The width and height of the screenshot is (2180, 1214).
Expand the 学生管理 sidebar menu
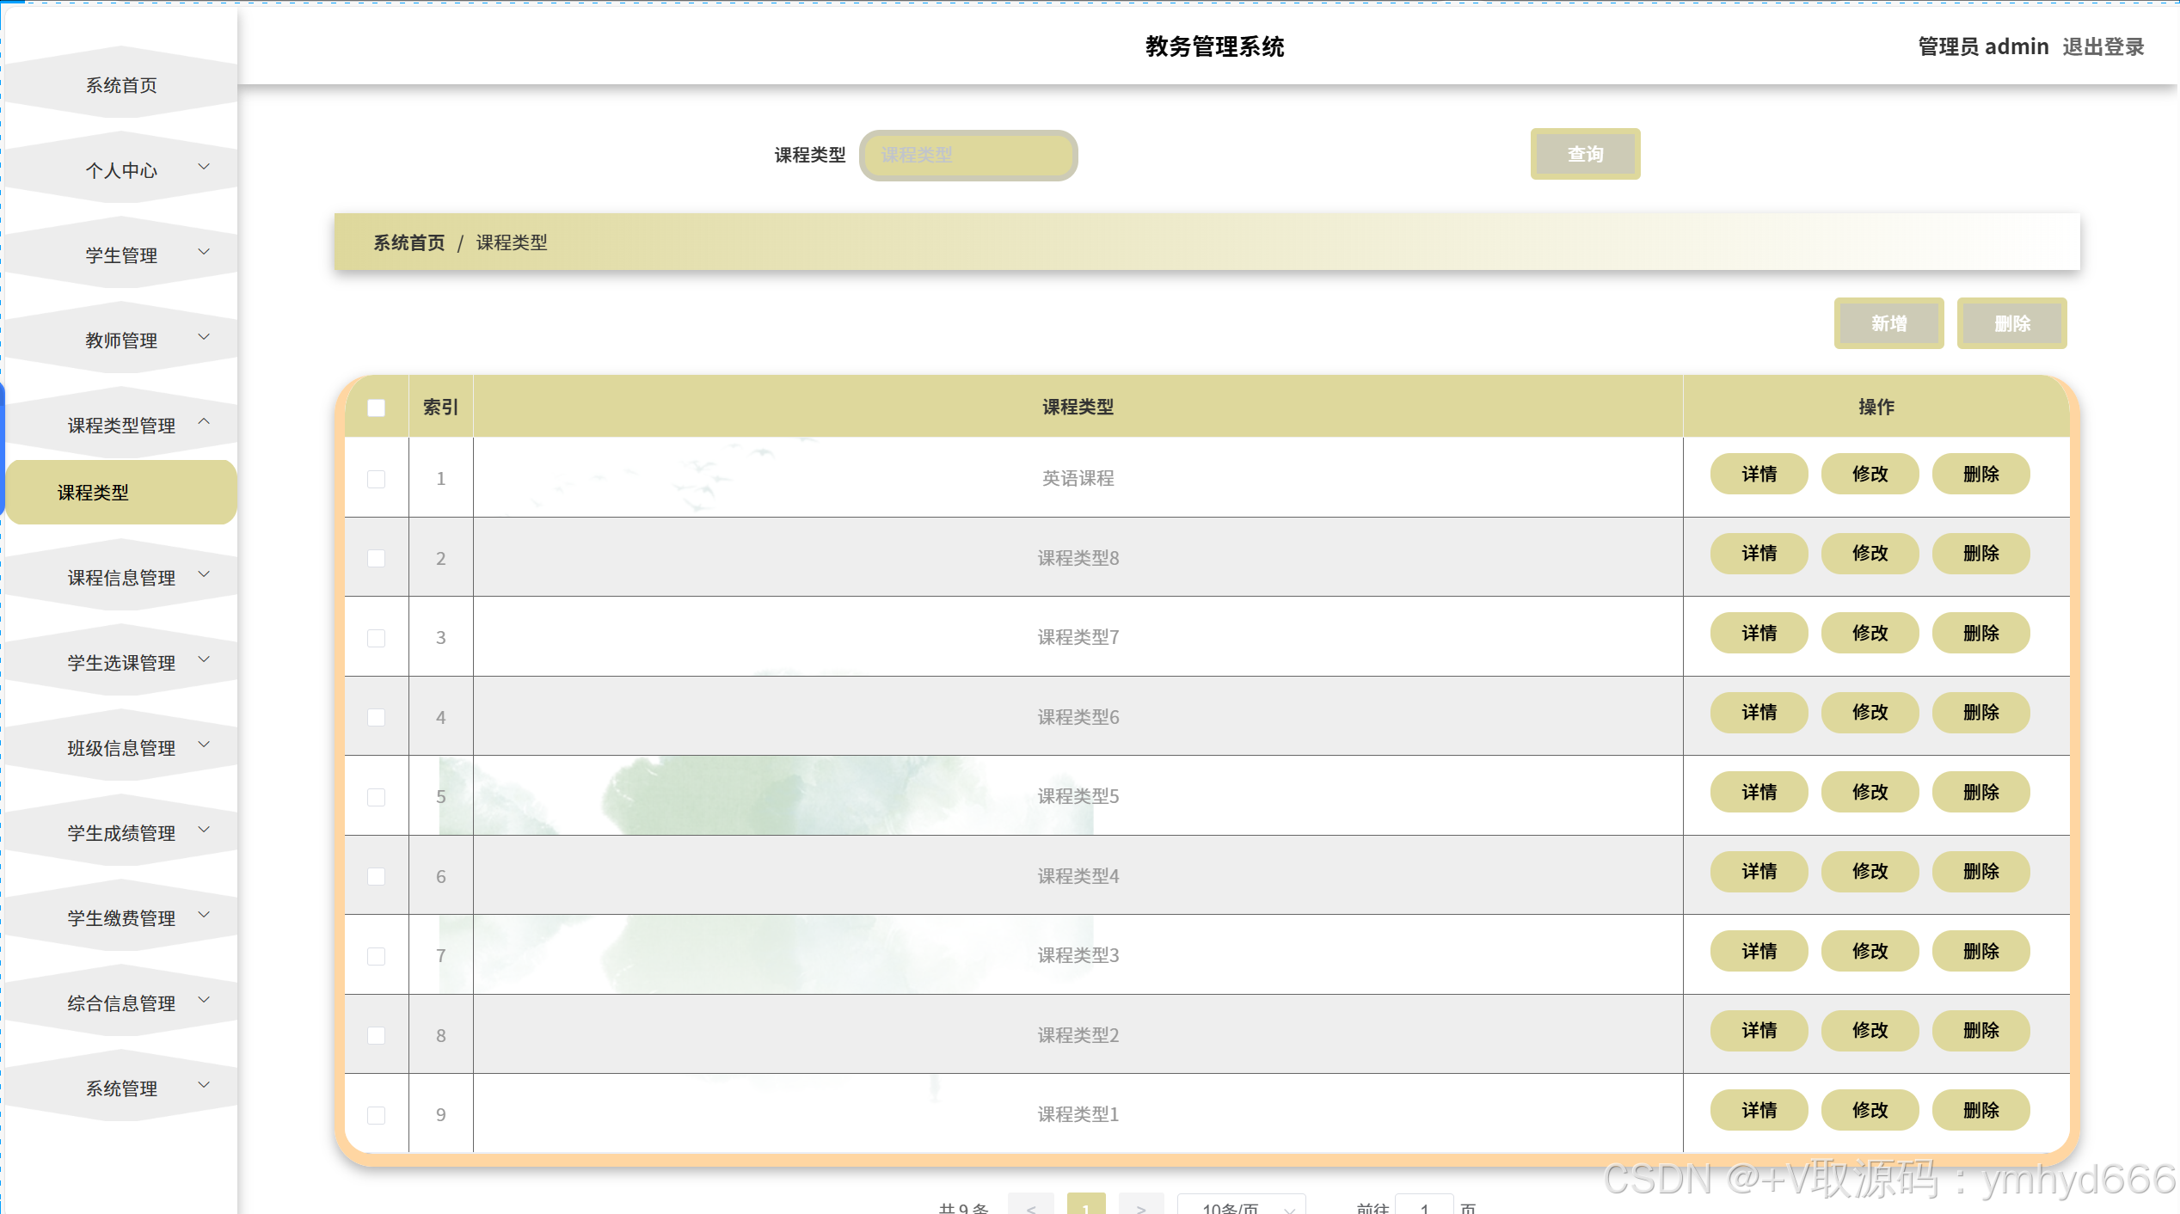click(x=121, y=255)
